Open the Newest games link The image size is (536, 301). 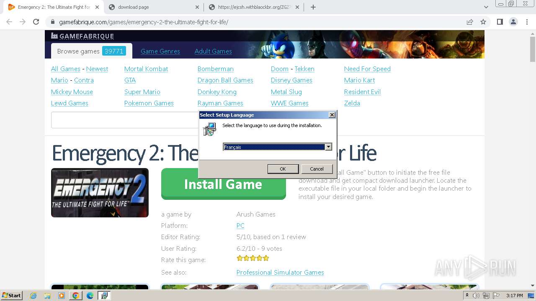pos(97,69)
